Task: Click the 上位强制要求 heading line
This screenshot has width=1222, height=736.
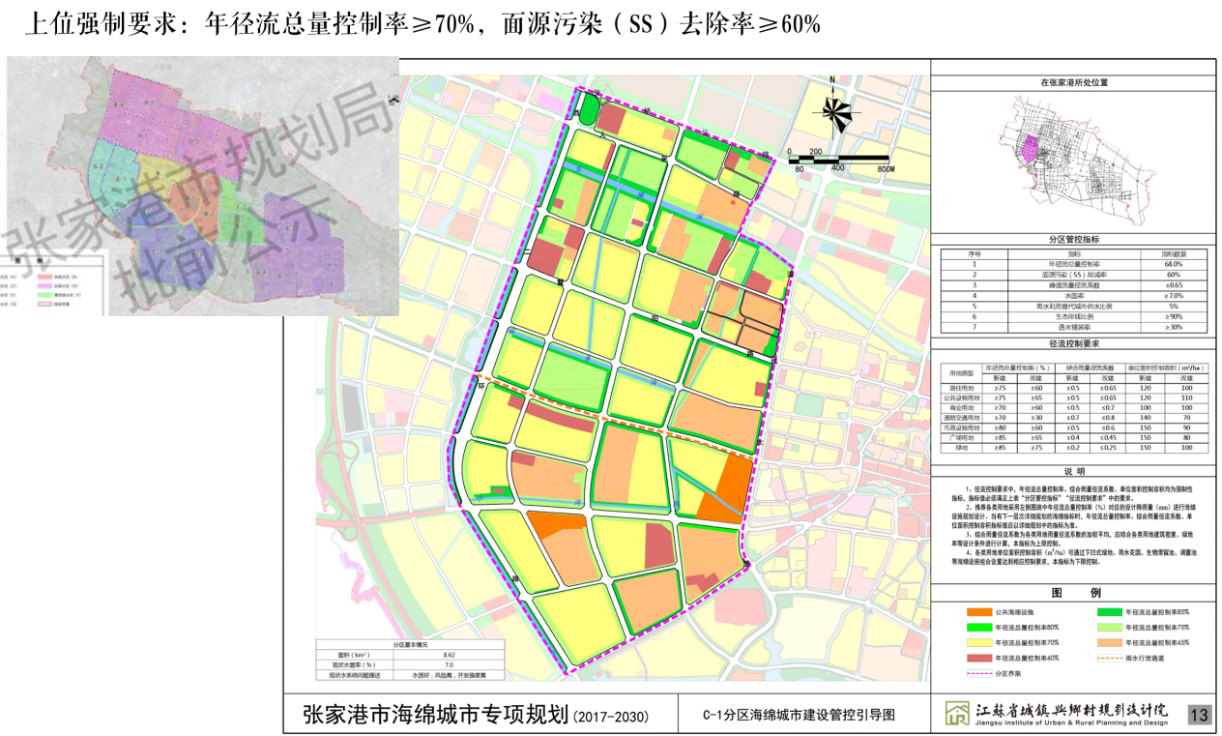Action: pyautogui.click(x=421, y=24)
